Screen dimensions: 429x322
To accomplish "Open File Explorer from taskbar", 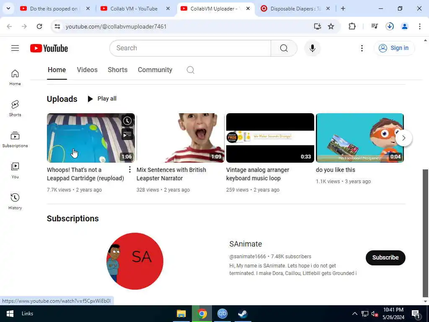I will pyautogui.click(x=181, y=314).
